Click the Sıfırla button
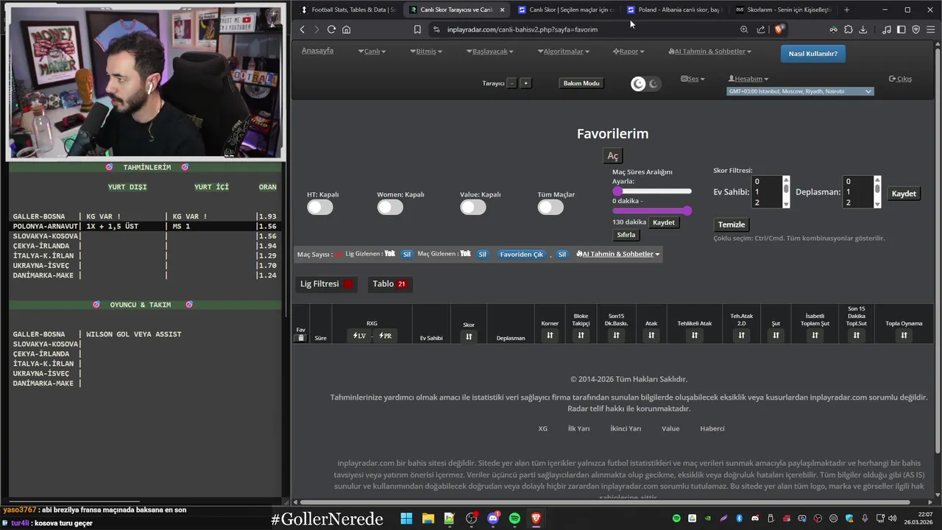The image size is (942, 530). pos(626,235)
